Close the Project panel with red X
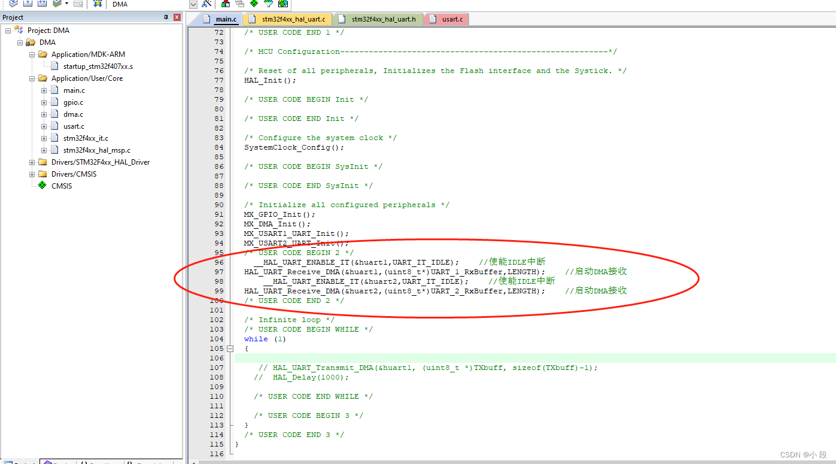The width and height of the screenshot is (836, 464). point(177,17)
